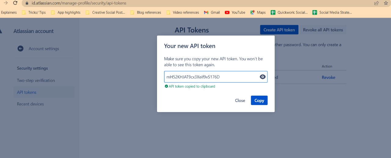391x158 pixels.
Task: Click the API token input field
Action: (x=216, y=77)
